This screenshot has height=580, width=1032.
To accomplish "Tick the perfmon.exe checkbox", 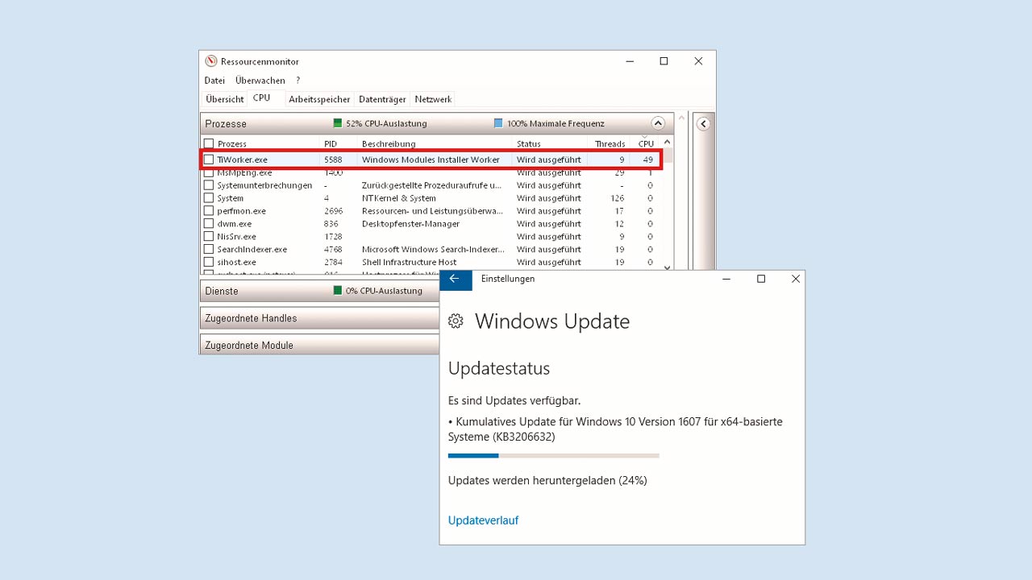I will [x=209, y=211].
